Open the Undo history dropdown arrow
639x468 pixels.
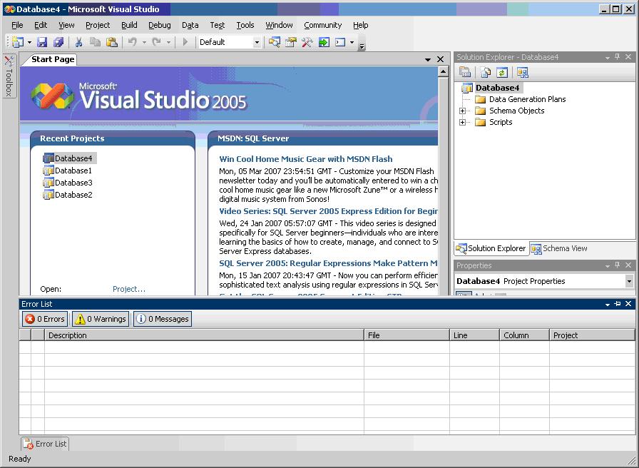coord(144,42)
